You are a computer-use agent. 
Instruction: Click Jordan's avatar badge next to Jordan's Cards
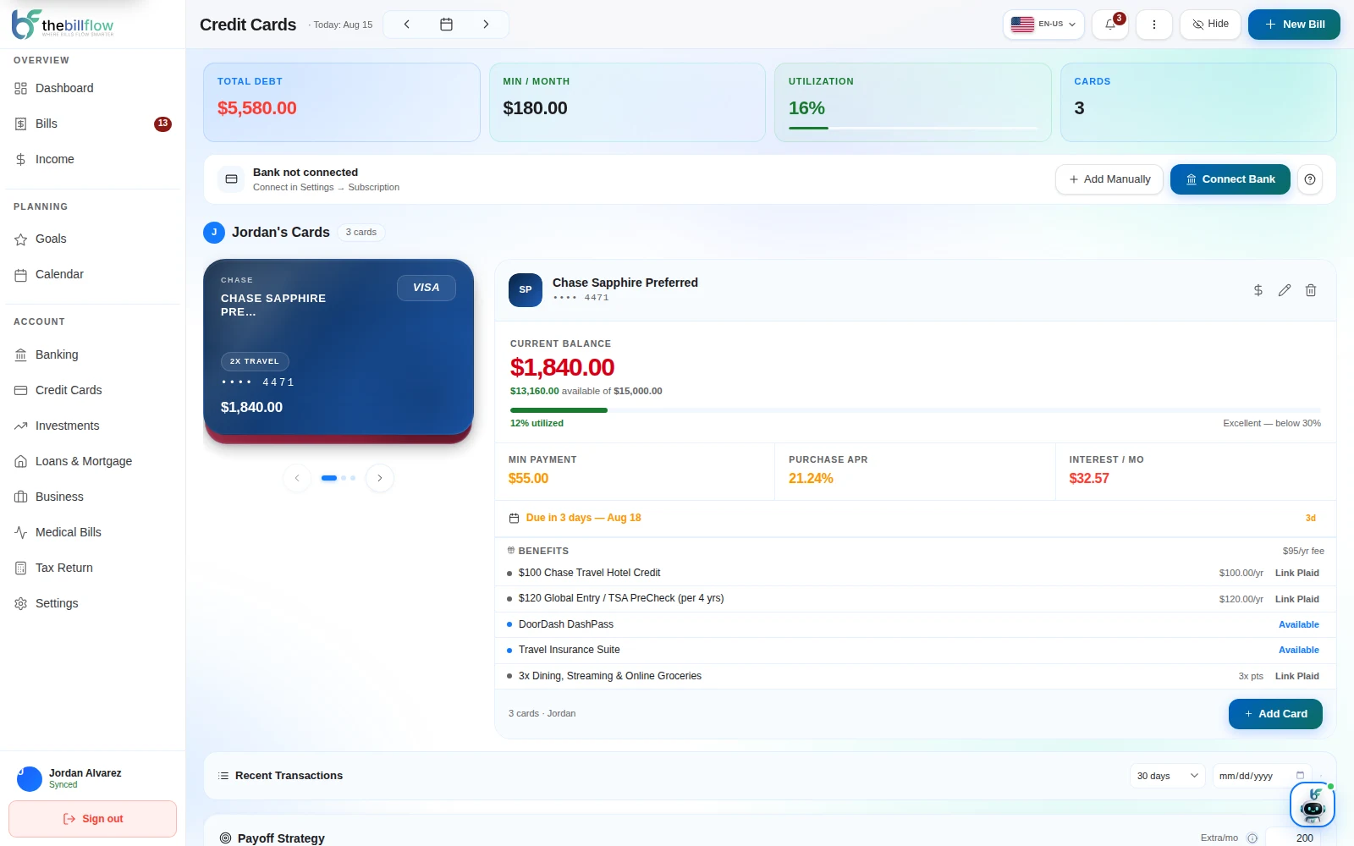(214, 232)
